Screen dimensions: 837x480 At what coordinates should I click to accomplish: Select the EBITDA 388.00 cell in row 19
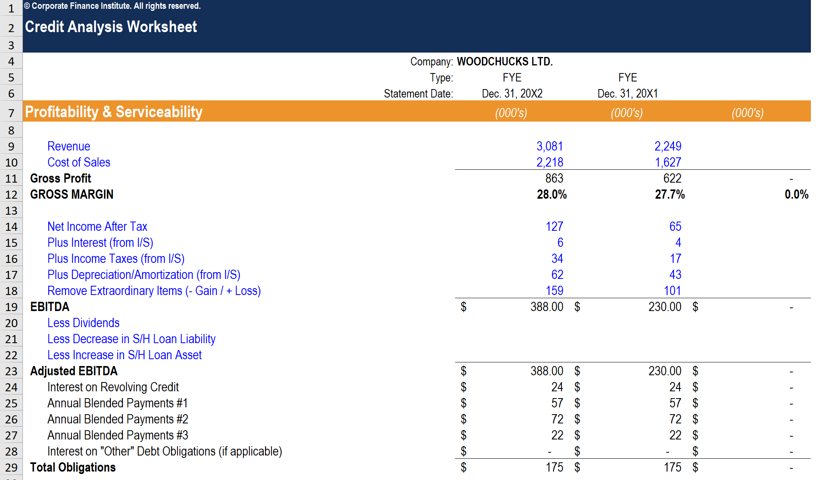point(546,307)
